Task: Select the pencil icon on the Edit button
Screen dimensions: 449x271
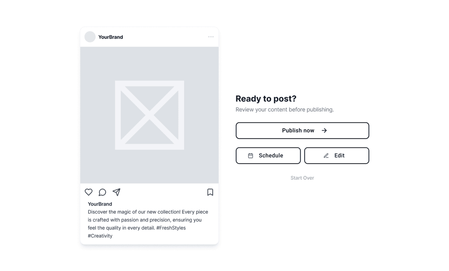Action: (326, 155)
